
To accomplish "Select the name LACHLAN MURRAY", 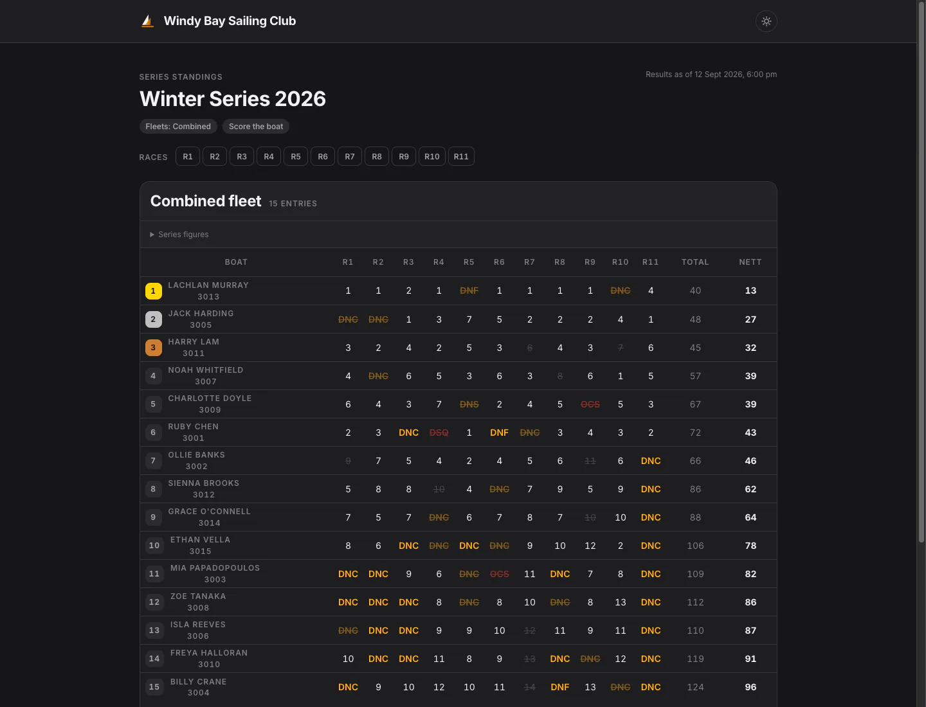I will pyautogui.click(x=208, y=285).
